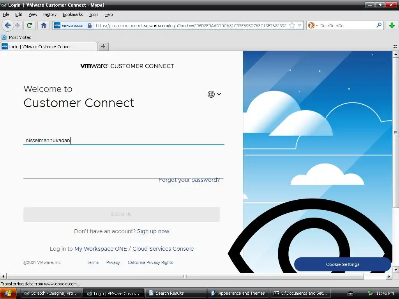Reload the page with the refresh icon
This screenshot has width=399, height=299.
pos(30,25)
